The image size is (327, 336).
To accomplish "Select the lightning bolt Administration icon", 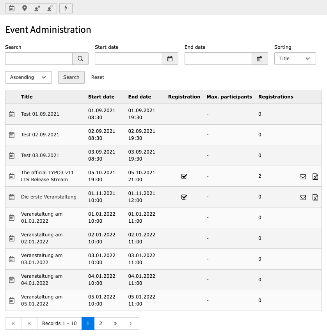I will pyautogui.click(x=66, y=8).
